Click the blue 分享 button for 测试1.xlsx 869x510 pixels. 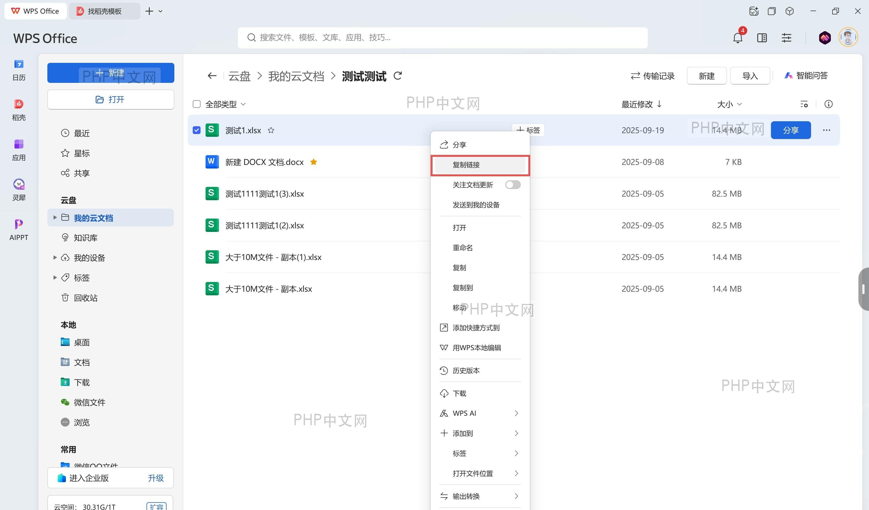click(791, 130)
